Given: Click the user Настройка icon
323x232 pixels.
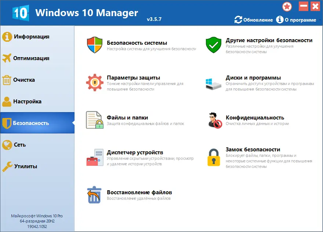Looking at the screenshot, I should click(x=7, y=102).
